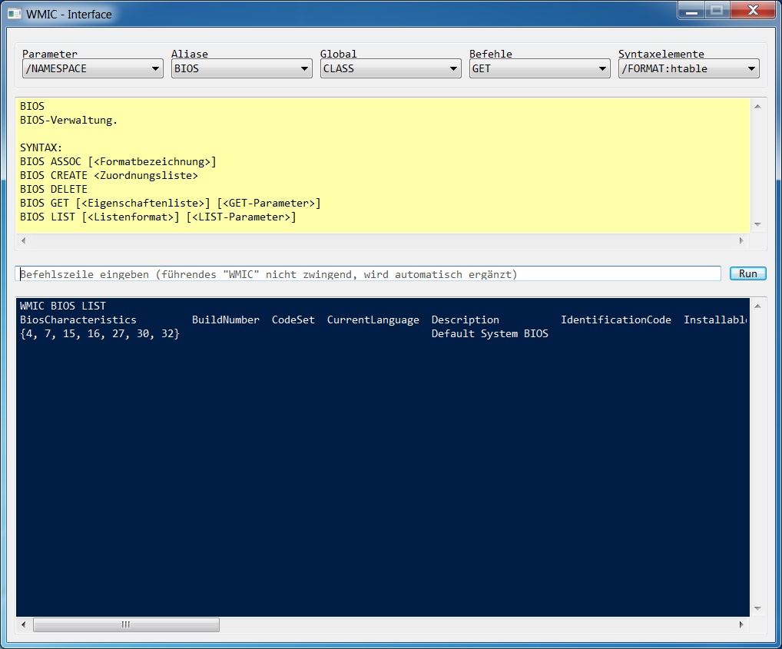Screen dimensions: 782x649
Task: Focus the Befehlszeile eingeben command input field
Action: 368,274
